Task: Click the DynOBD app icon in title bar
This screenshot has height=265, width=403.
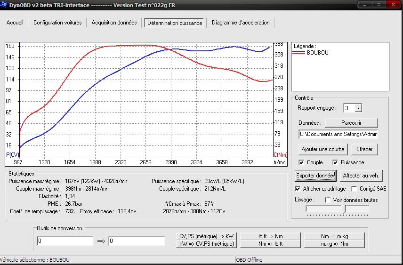Action: pyautogui.click(x=4, y=5)
